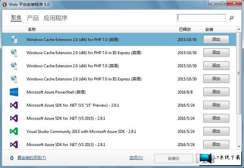Sort by the 名称 column header
The width and height of the screenshot is (244, 168).
click(x=101, y=29)
